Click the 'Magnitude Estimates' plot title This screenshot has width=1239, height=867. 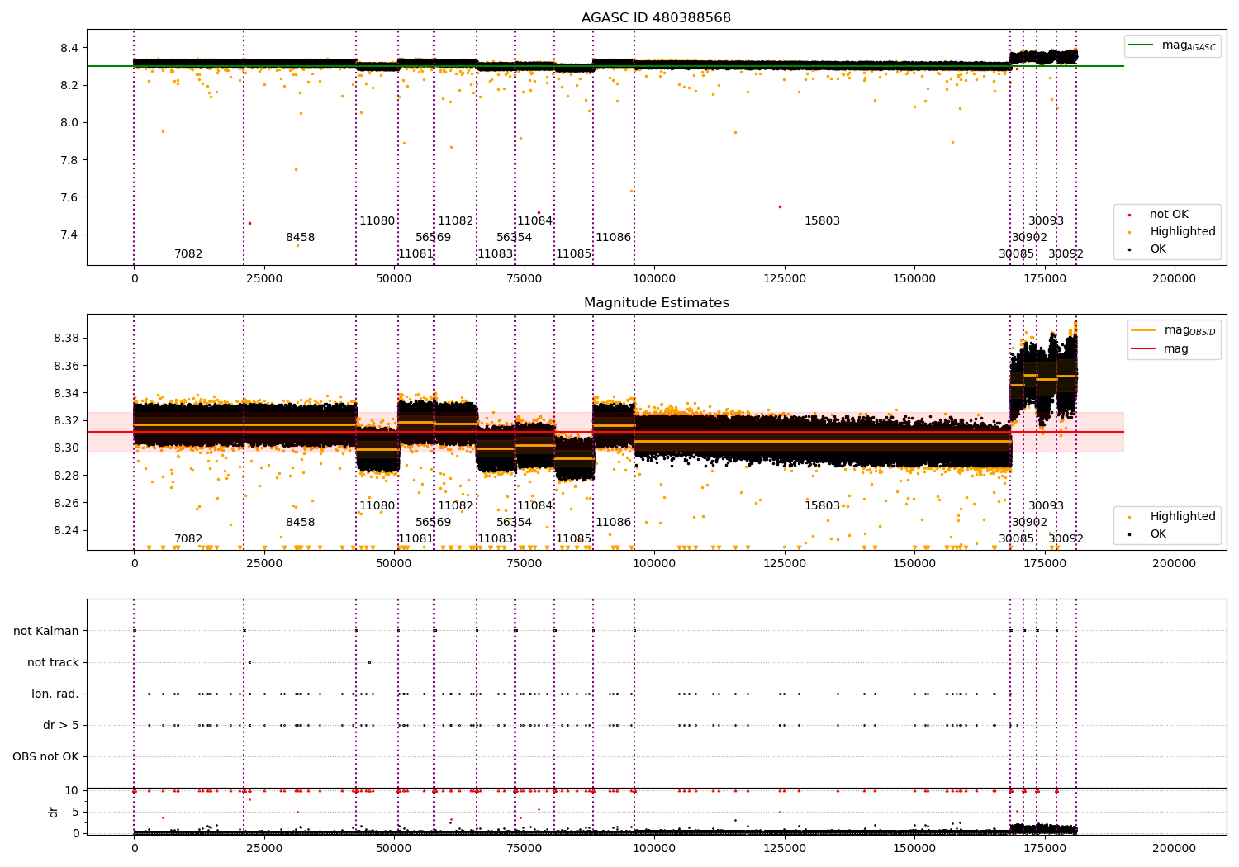pyautogui.click(x=656, y=302)
